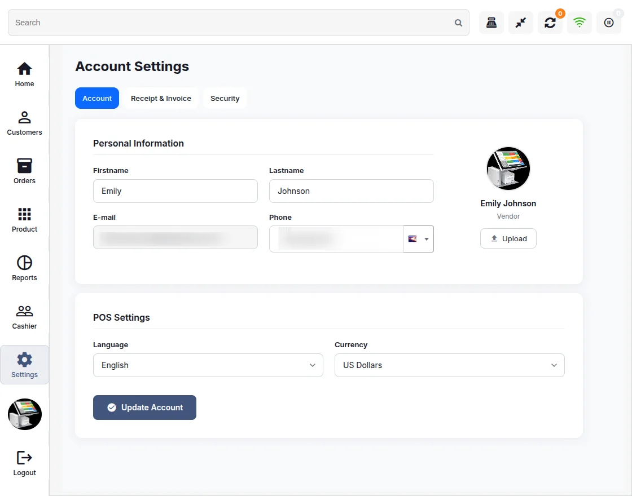632x496 pixels.
Task: Open Reports in sidebar
Action: click(x=25, y=268)
